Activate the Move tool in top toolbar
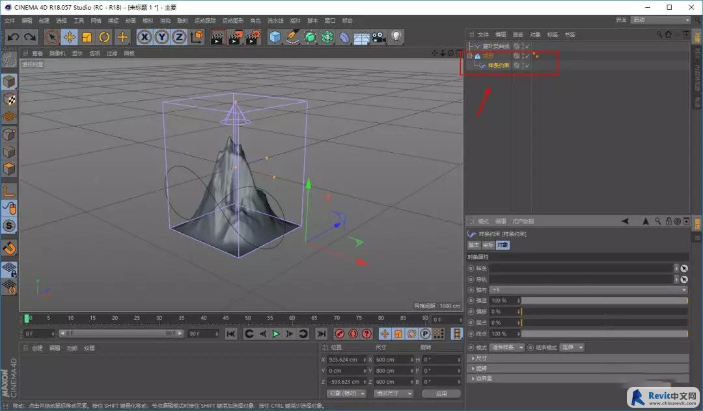Screen dimensions: 703x411 point(70,37)
